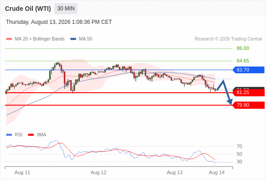This screenshot has height=180, width=266.
Task: Toggle the MA 20 + Bollinger Bands legend label
Action: (40, 39)
